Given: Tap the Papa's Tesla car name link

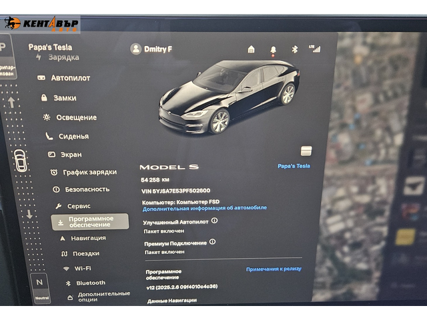Looking at the screenshot, I should pyautogui.click(x=294, y=166).
